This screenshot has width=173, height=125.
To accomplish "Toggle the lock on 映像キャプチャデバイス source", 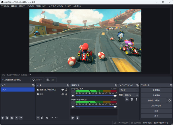I will (66, 90).
